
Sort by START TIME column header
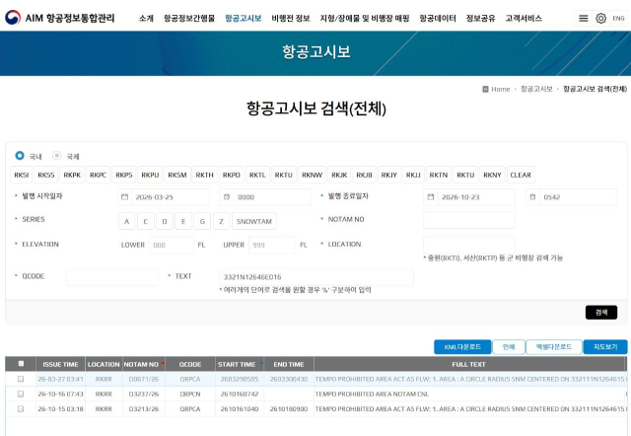[x=240, y=364]
